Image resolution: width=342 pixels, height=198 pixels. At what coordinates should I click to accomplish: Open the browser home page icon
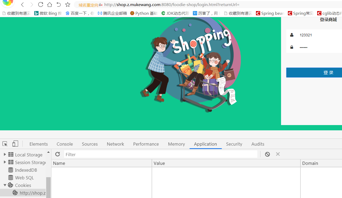50,4
